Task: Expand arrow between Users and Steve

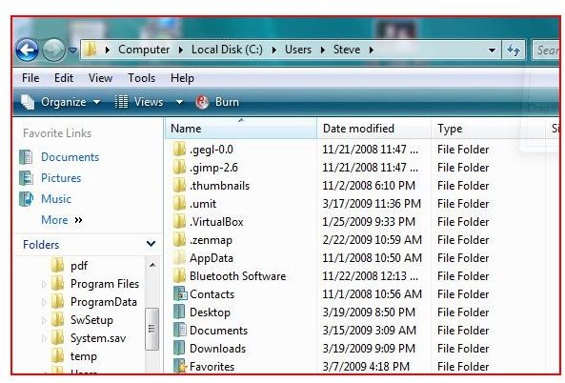Action: click(322, 50)
